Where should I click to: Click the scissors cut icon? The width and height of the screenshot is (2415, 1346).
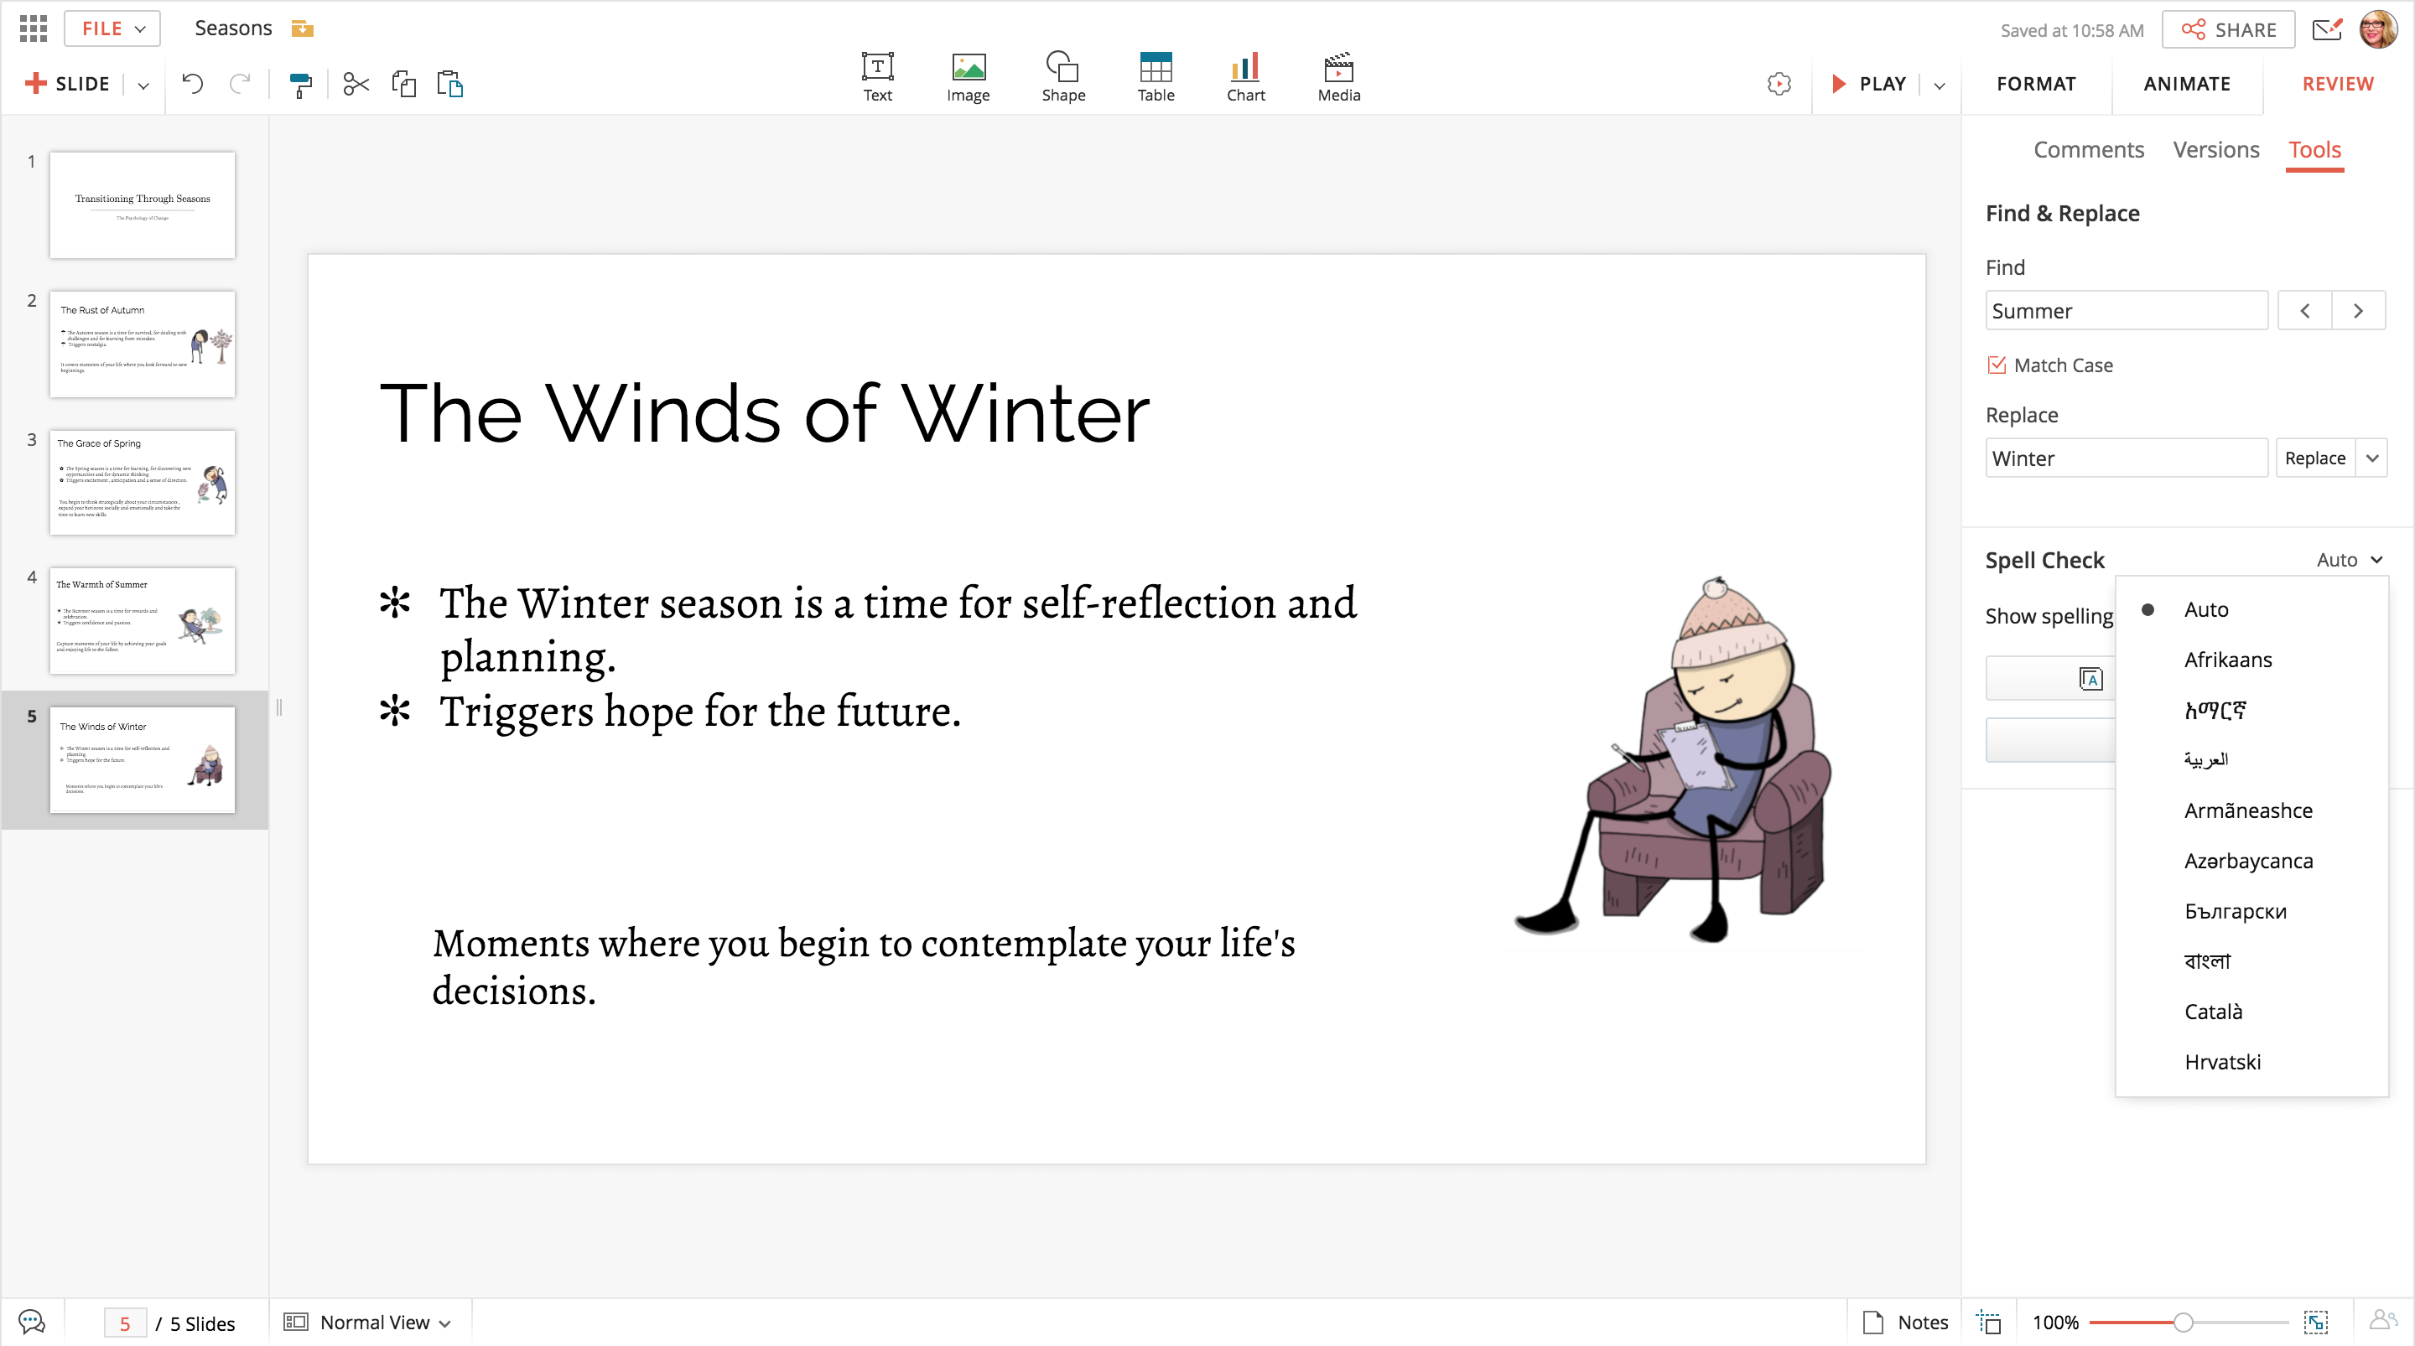click(356, 85)
